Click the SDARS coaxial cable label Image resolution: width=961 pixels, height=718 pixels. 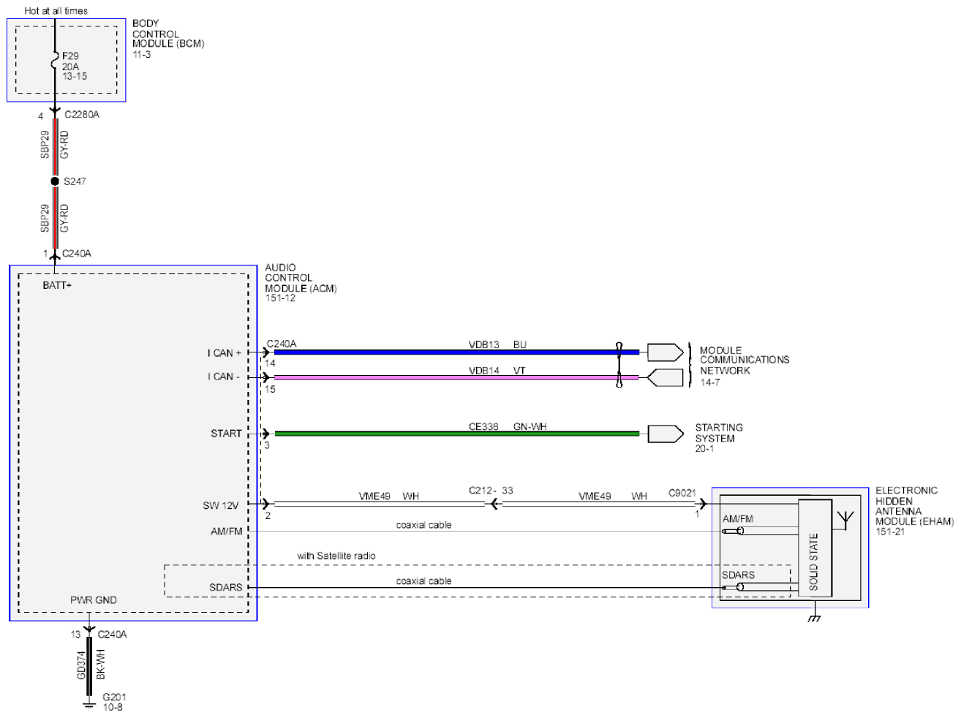tap(423, 581)
